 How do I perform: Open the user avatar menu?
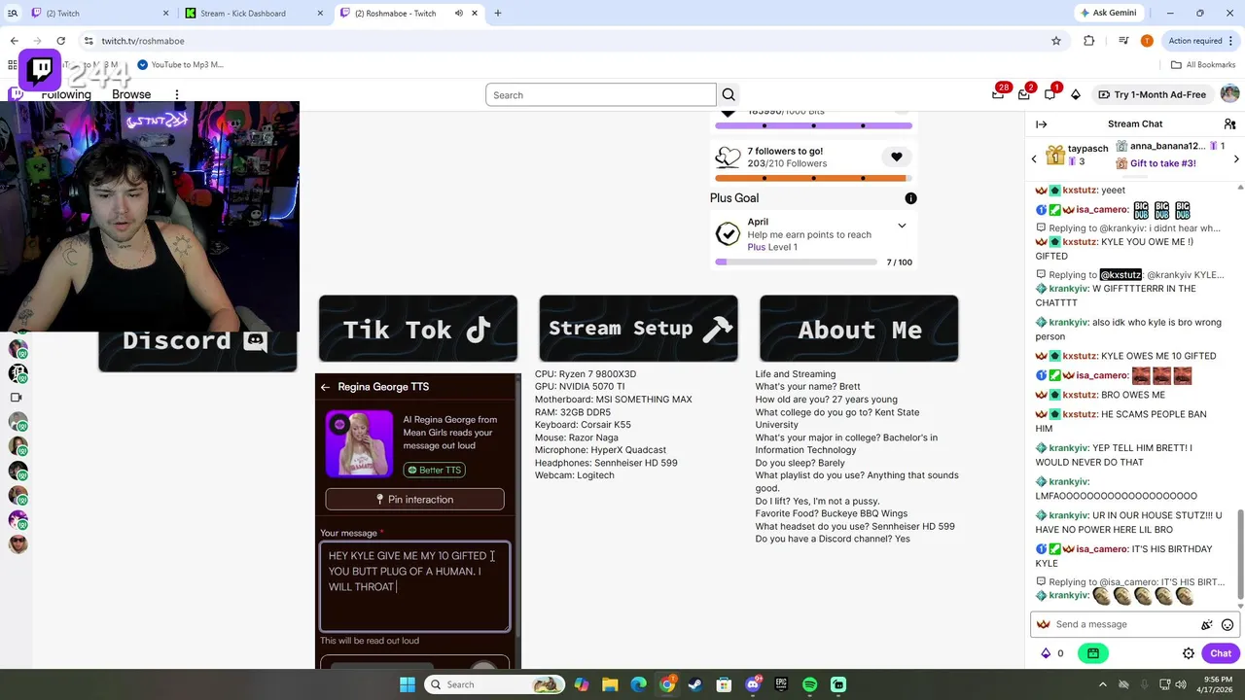(1229, 94)
